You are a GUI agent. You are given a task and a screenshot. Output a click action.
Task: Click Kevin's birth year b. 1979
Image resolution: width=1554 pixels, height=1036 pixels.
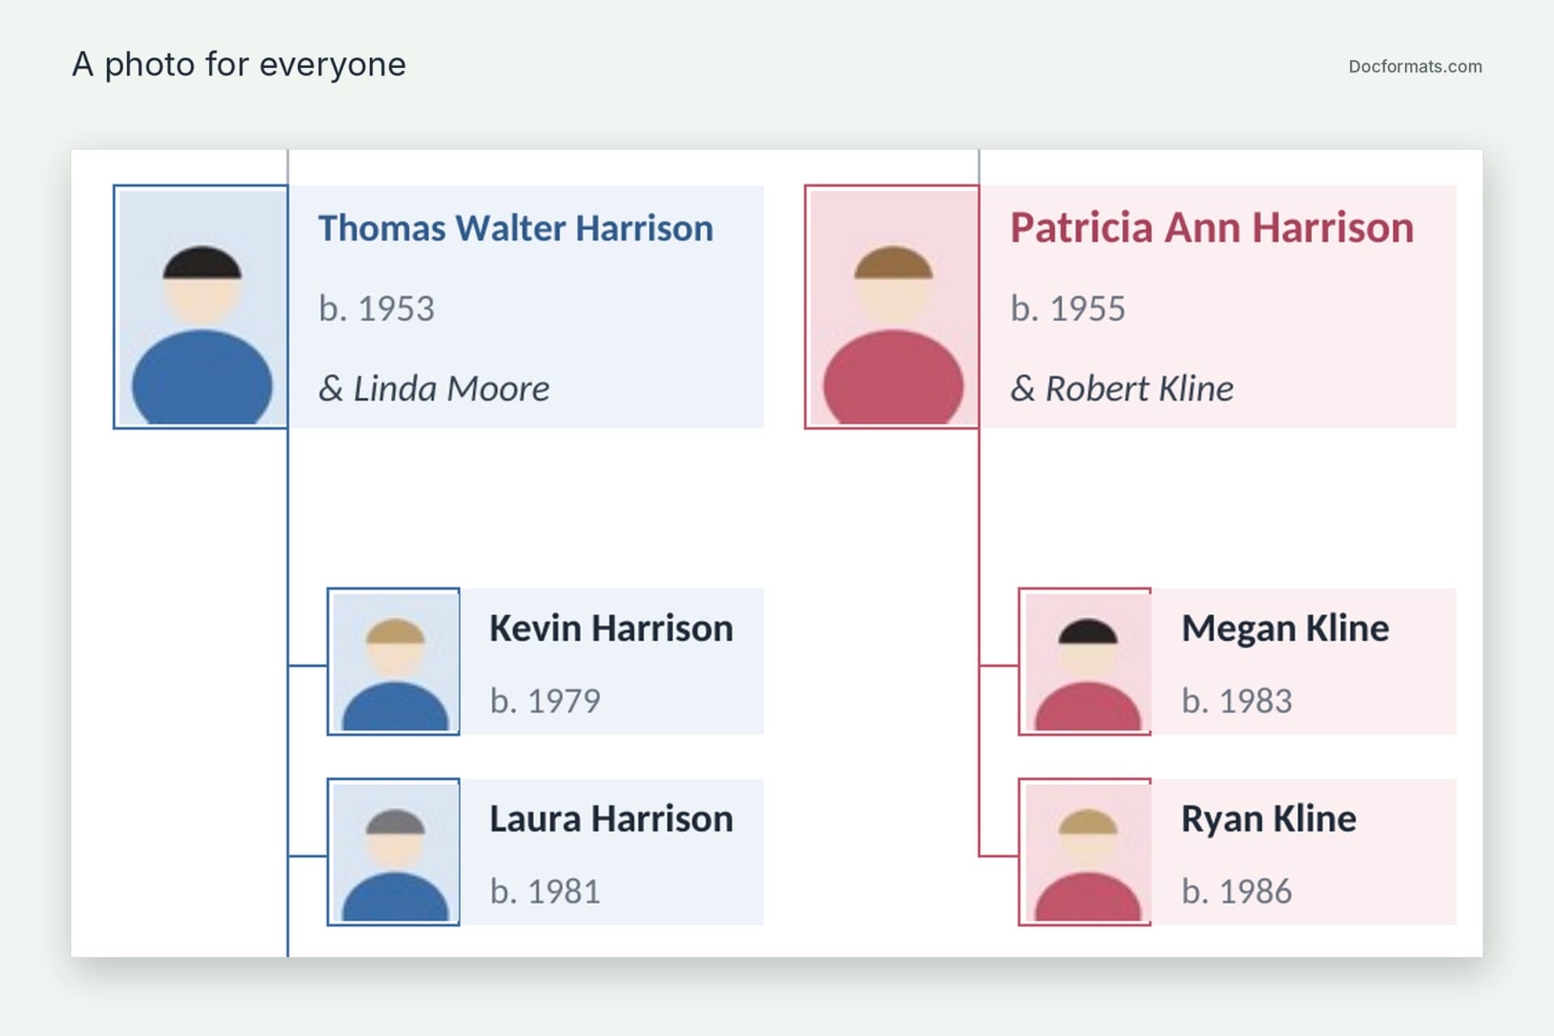coord(545,701)
